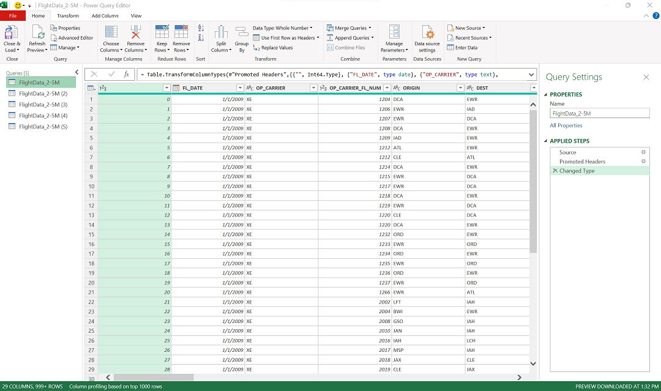Click the Enter Data icon
The image size is (661, 391).
click(450, 47)
